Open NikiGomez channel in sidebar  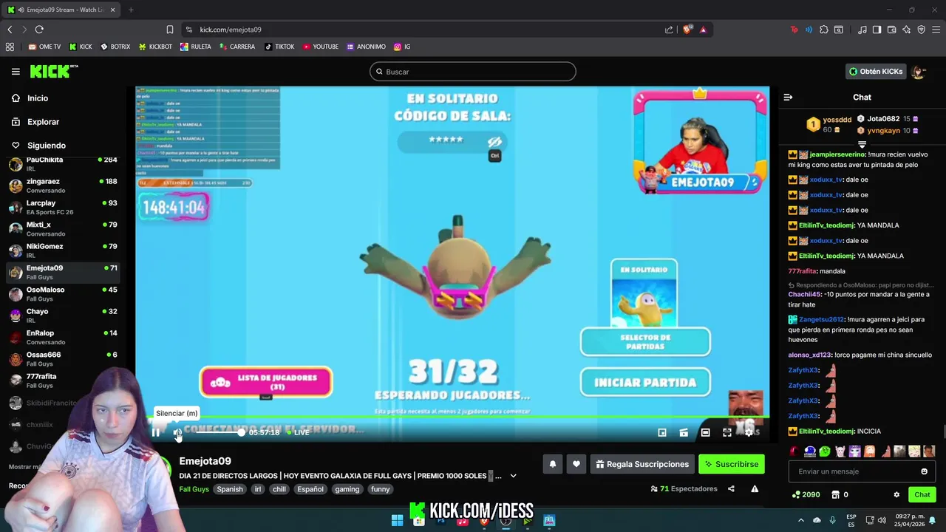(x=63, y=250)
